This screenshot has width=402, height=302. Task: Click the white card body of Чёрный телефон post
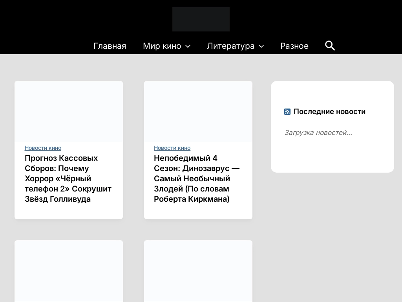69,211
